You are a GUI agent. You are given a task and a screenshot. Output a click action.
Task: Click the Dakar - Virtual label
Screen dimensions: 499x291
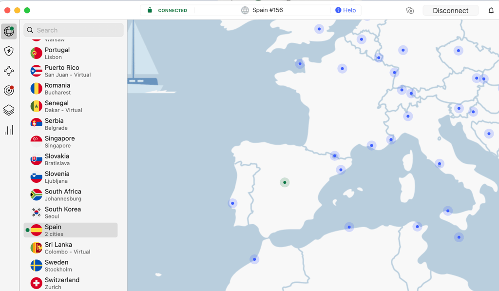(63, 110)
